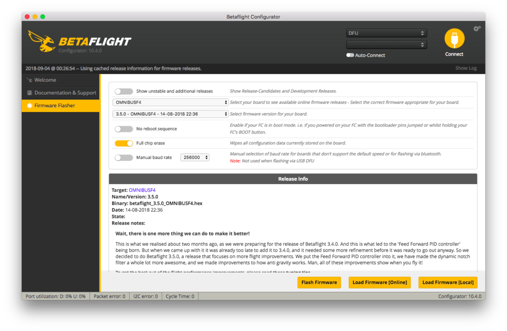Image resolution: width=507 pixels, height=331 pixels.
Task: Open the Welcome tab
Action: coord(60,80)
